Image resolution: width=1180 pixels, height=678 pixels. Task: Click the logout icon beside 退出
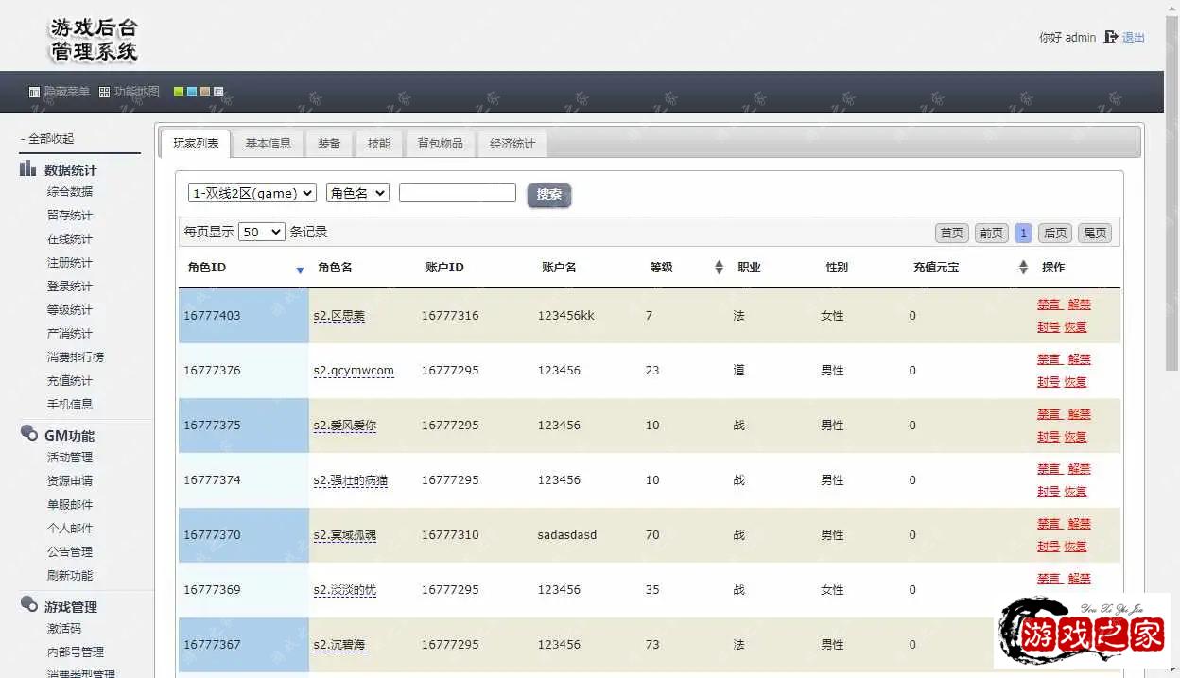click(x=1110, y=38)
